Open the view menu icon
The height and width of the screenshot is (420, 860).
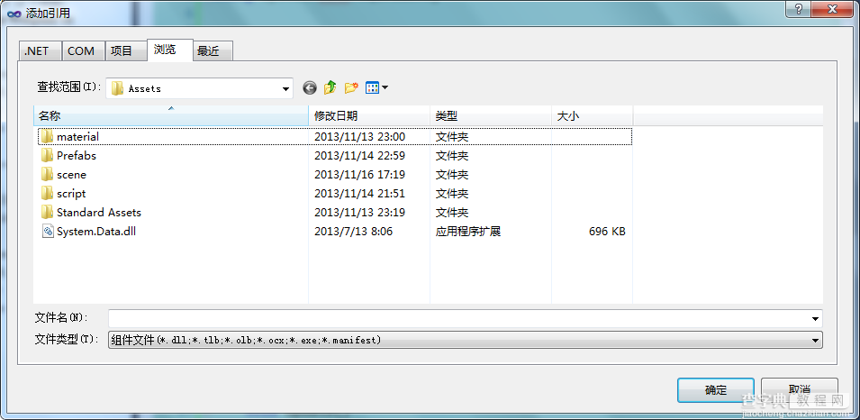tap(373, 87)
